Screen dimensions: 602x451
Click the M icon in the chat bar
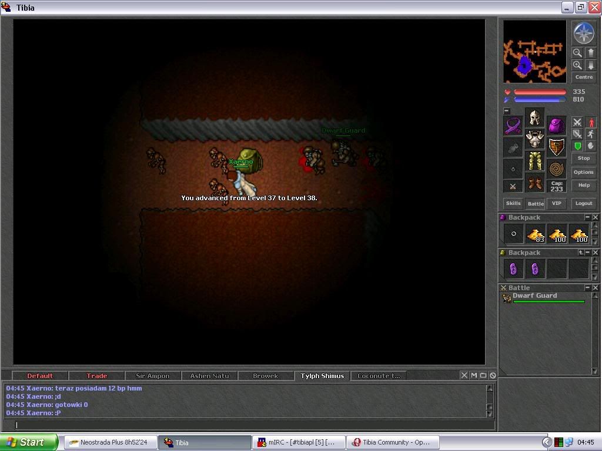click(x=474, y=375)
